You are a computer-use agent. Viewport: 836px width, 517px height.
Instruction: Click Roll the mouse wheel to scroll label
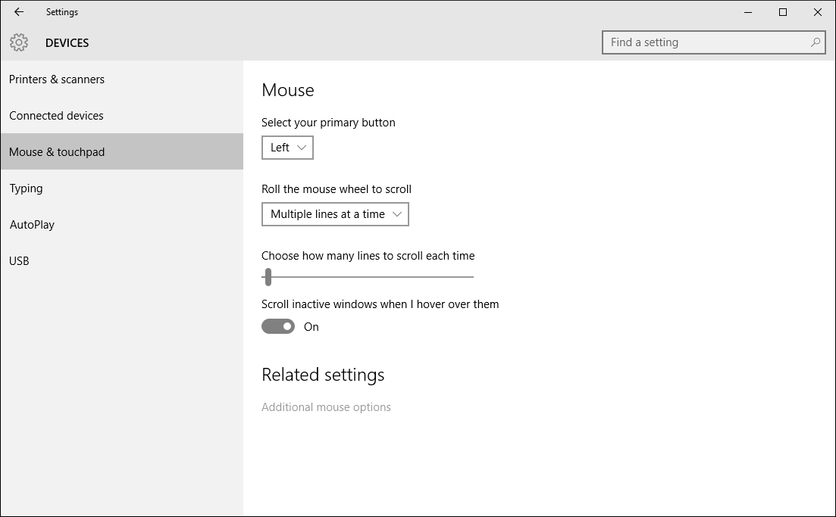click(x=337, y=189)
